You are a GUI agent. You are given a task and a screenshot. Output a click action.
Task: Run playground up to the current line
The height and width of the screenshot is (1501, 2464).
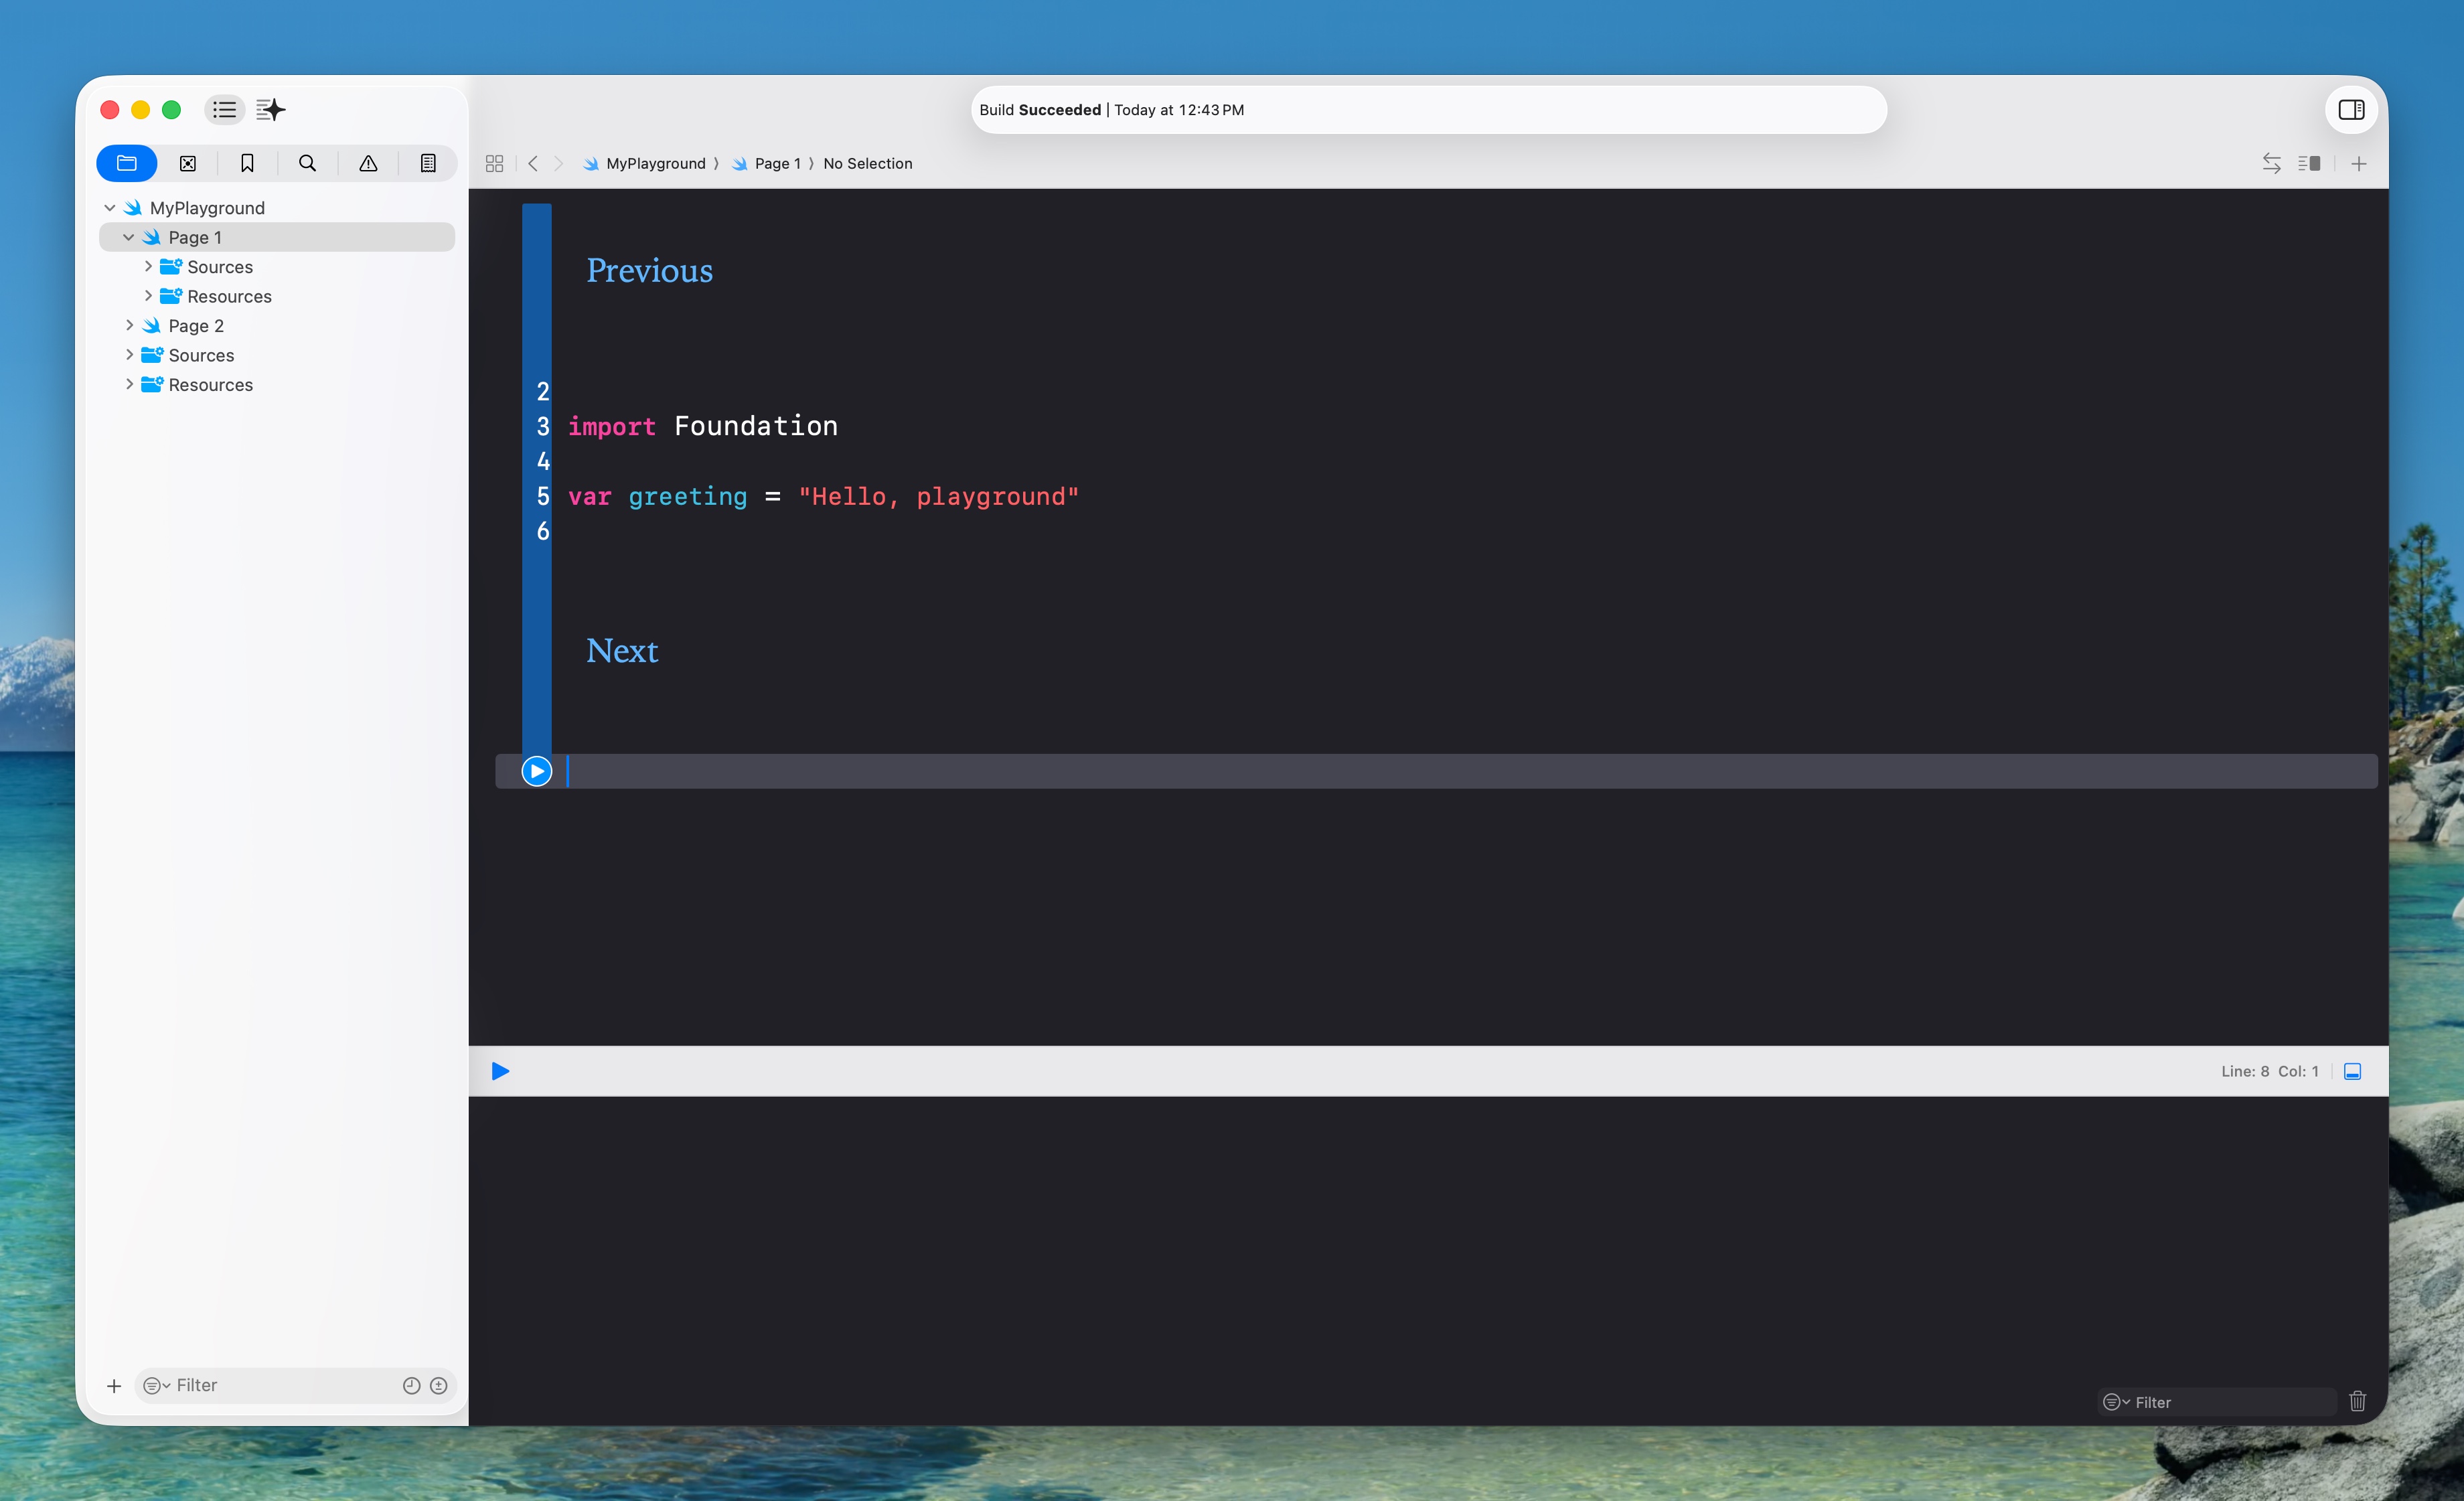coord(537,771)
